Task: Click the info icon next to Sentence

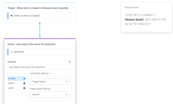Action: tap(69, 62)
